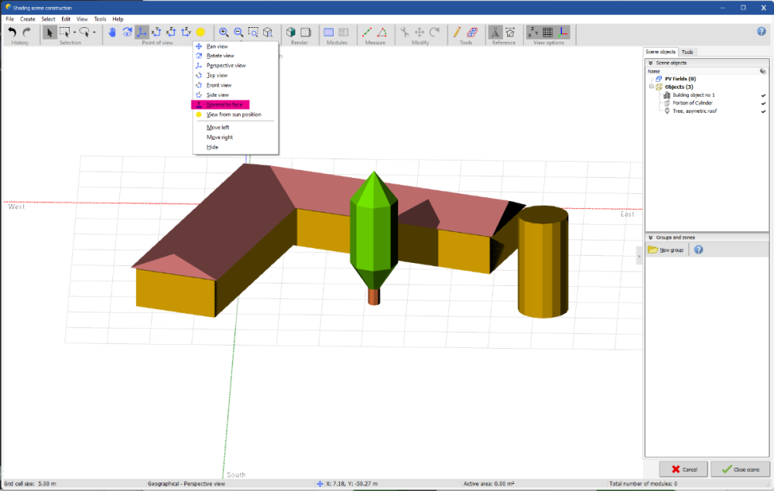
Task: Click the Zoom in magnifier icon
Action: 224,32
